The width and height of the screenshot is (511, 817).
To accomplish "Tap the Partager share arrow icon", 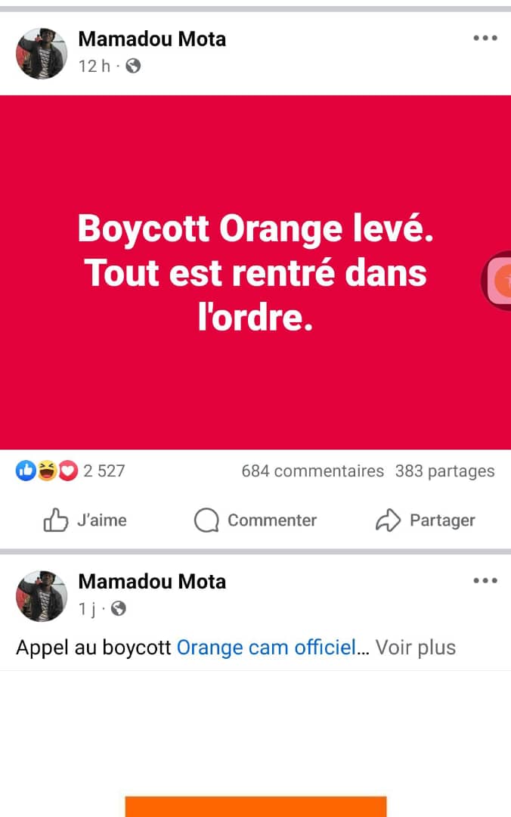I will [x=388, y=520].
